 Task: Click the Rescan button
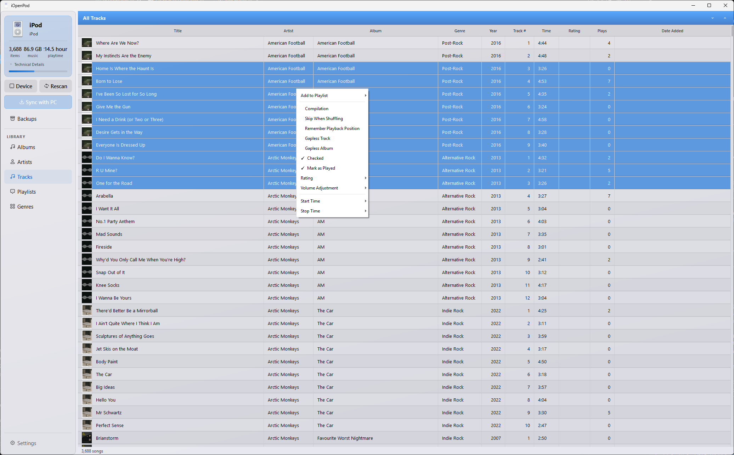pyautogui.click(x=56, y=86)
